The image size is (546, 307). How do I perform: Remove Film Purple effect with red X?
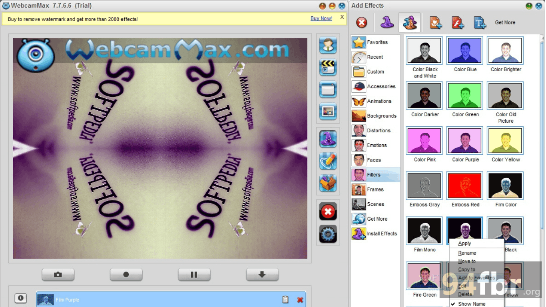[x=300, y=300]
